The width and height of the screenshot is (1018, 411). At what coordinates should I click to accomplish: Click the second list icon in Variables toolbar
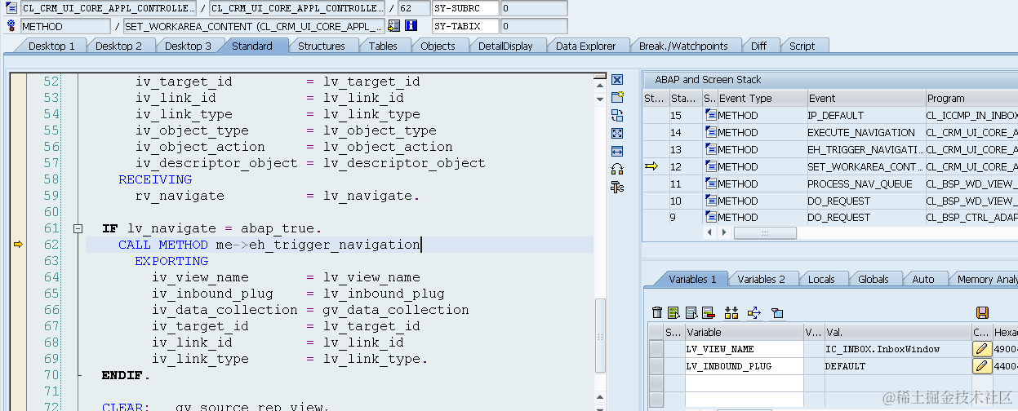[691, 312]
